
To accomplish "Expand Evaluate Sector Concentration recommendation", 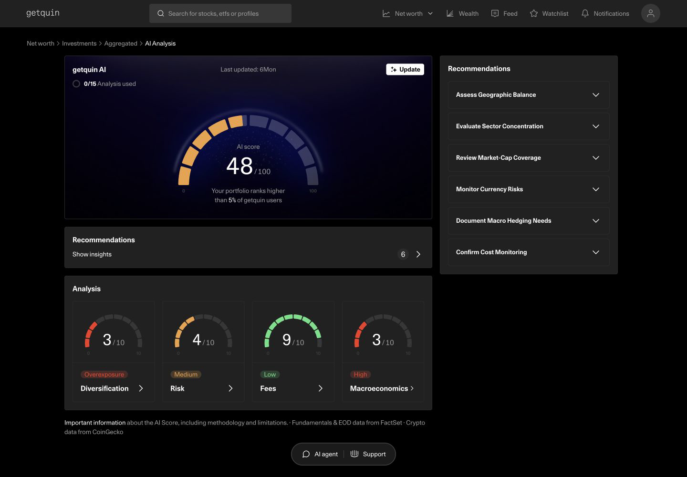I will click(x=529, y=126).
